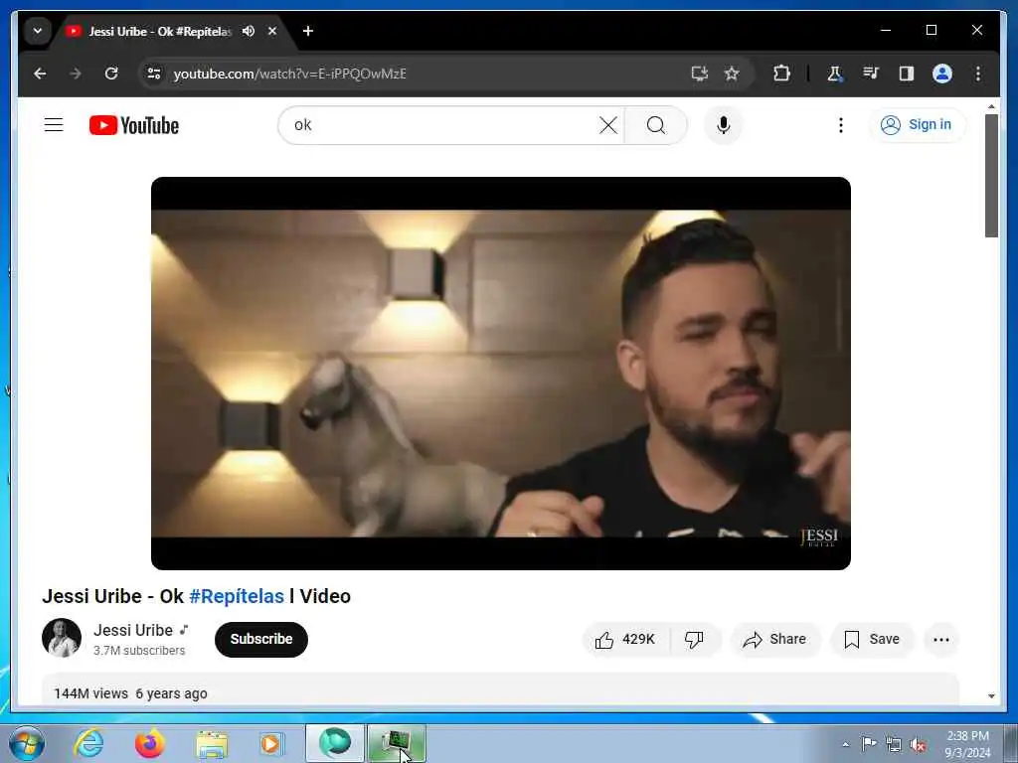Open Jessi Uribe channel avatar

coord(62,638)
